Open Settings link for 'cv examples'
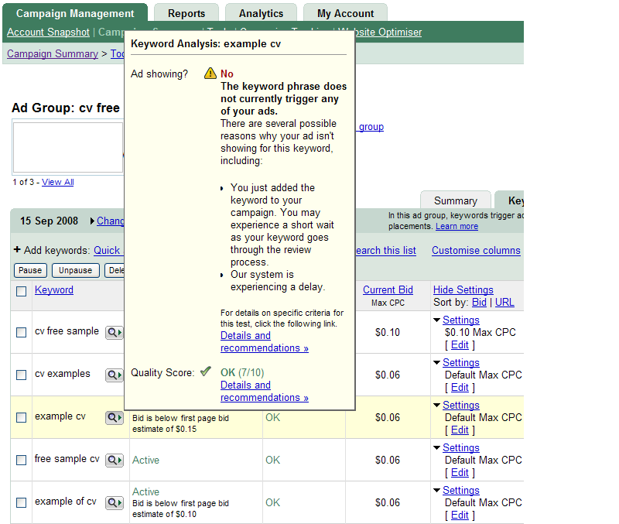The width and height of the screenshot is (619, 524). 461,362
